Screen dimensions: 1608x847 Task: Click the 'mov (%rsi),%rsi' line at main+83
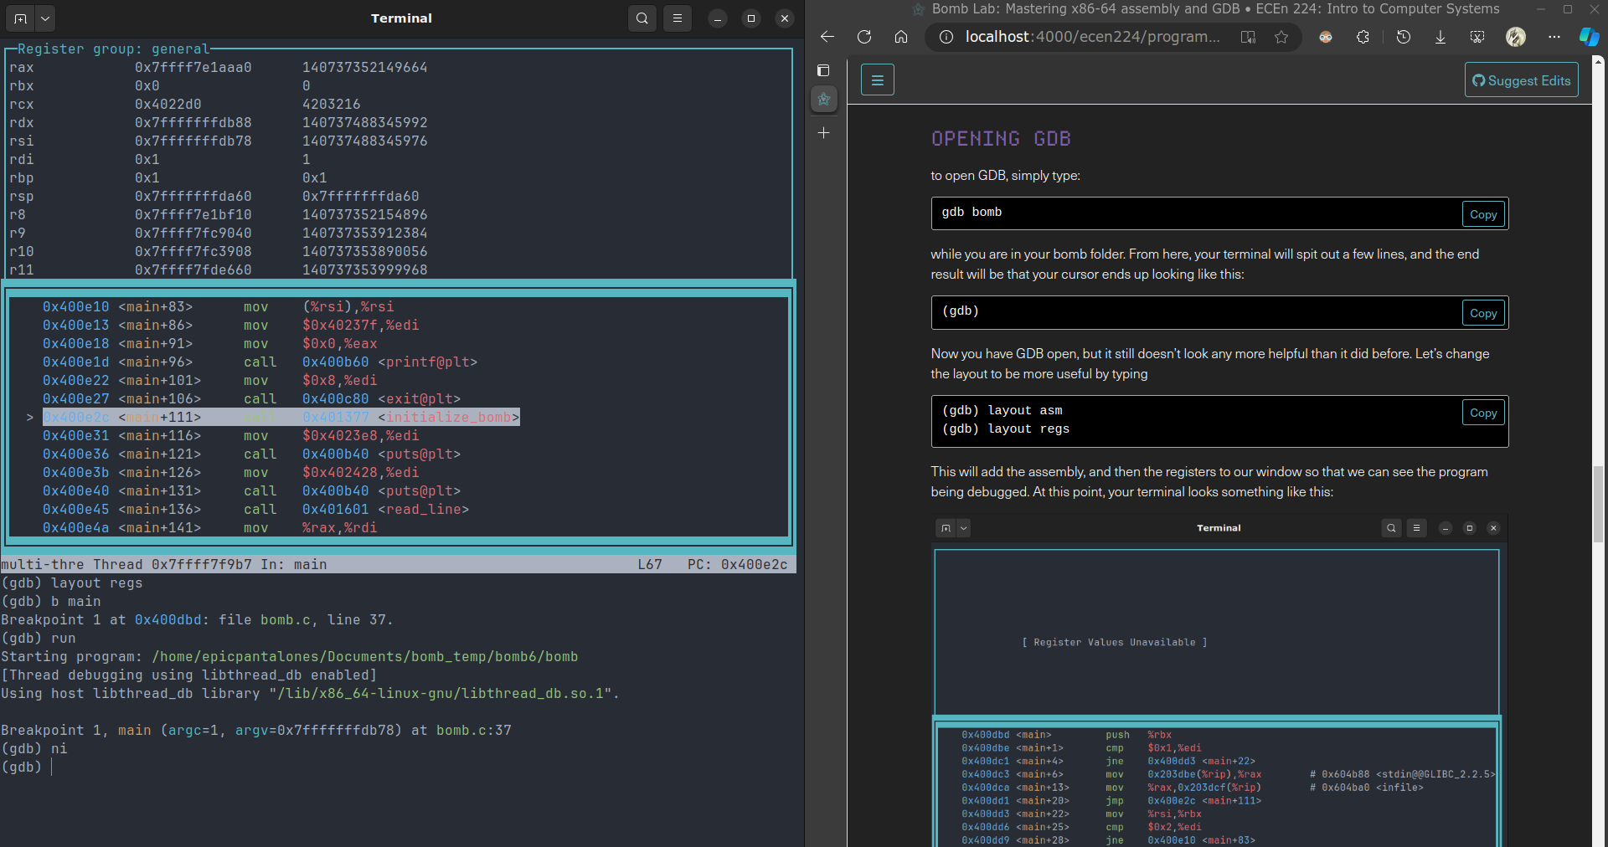[x=218, y=306]
